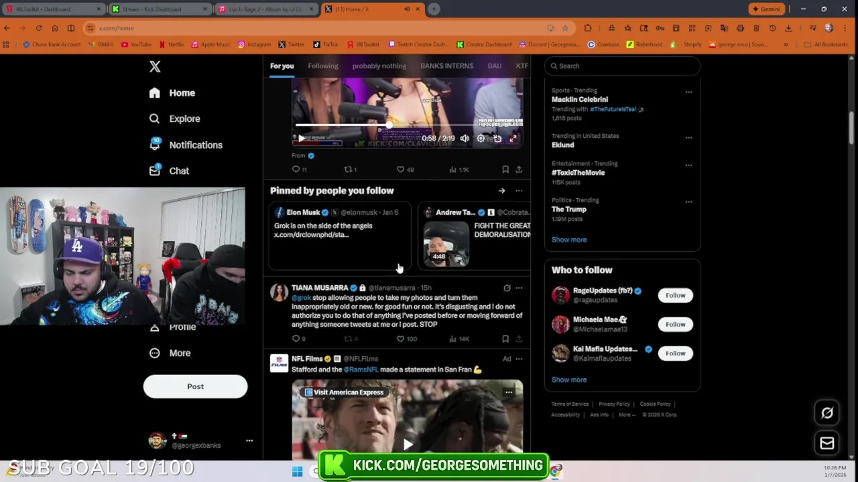Screen dimensions: 858x482
Task: Follow Kai Mafia Updates
Action: pyautogui.click(x=675, y=353)
